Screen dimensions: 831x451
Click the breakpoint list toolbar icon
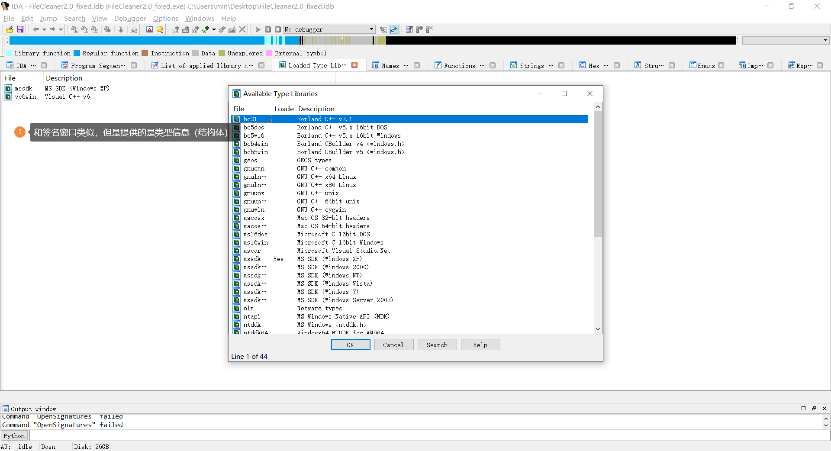click(409, 29)
